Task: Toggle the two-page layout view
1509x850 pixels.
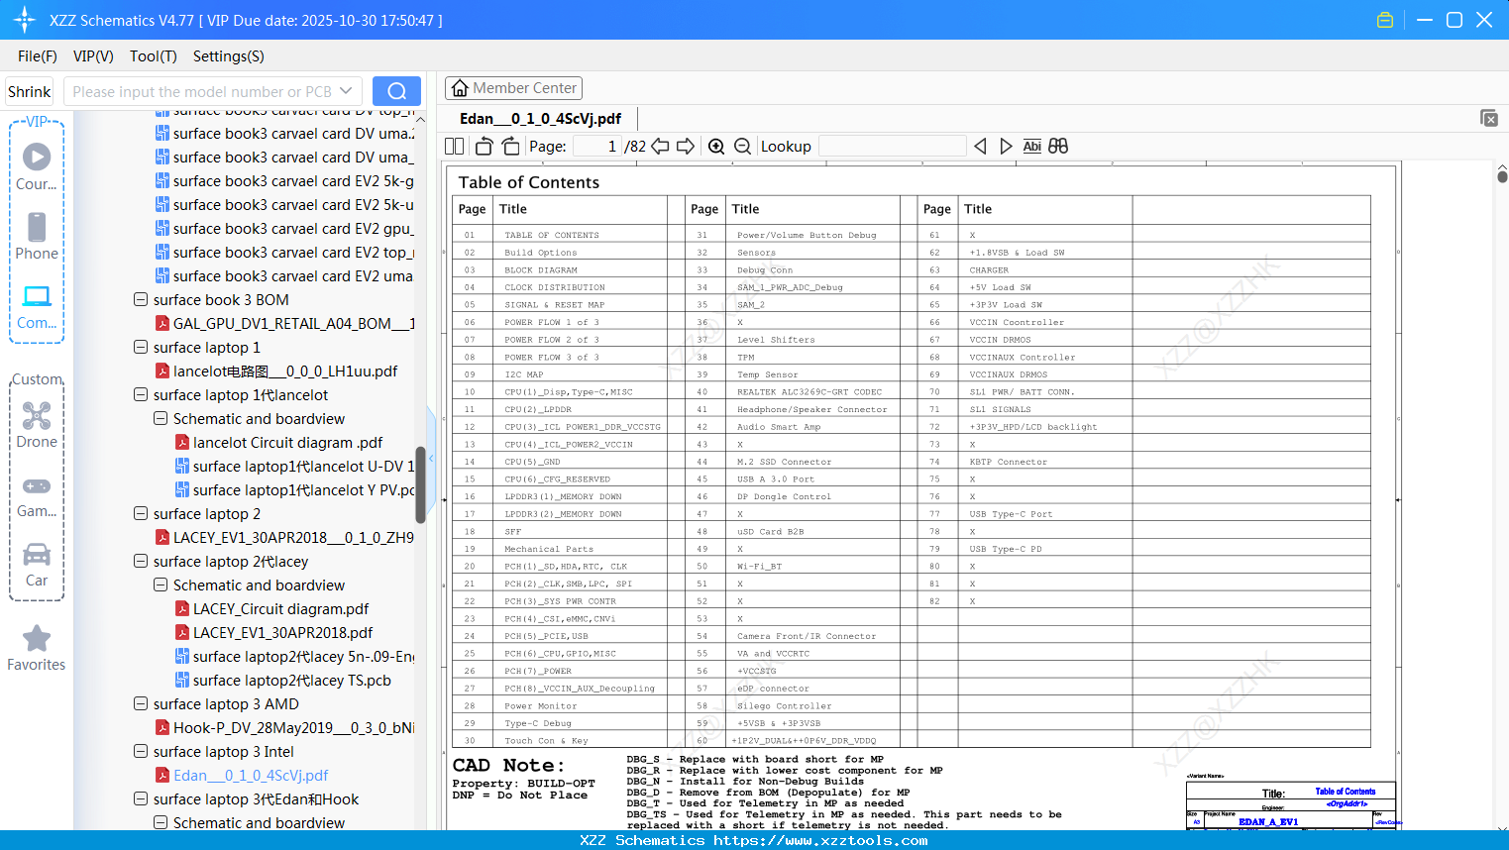Action: (x=455, y=147)
